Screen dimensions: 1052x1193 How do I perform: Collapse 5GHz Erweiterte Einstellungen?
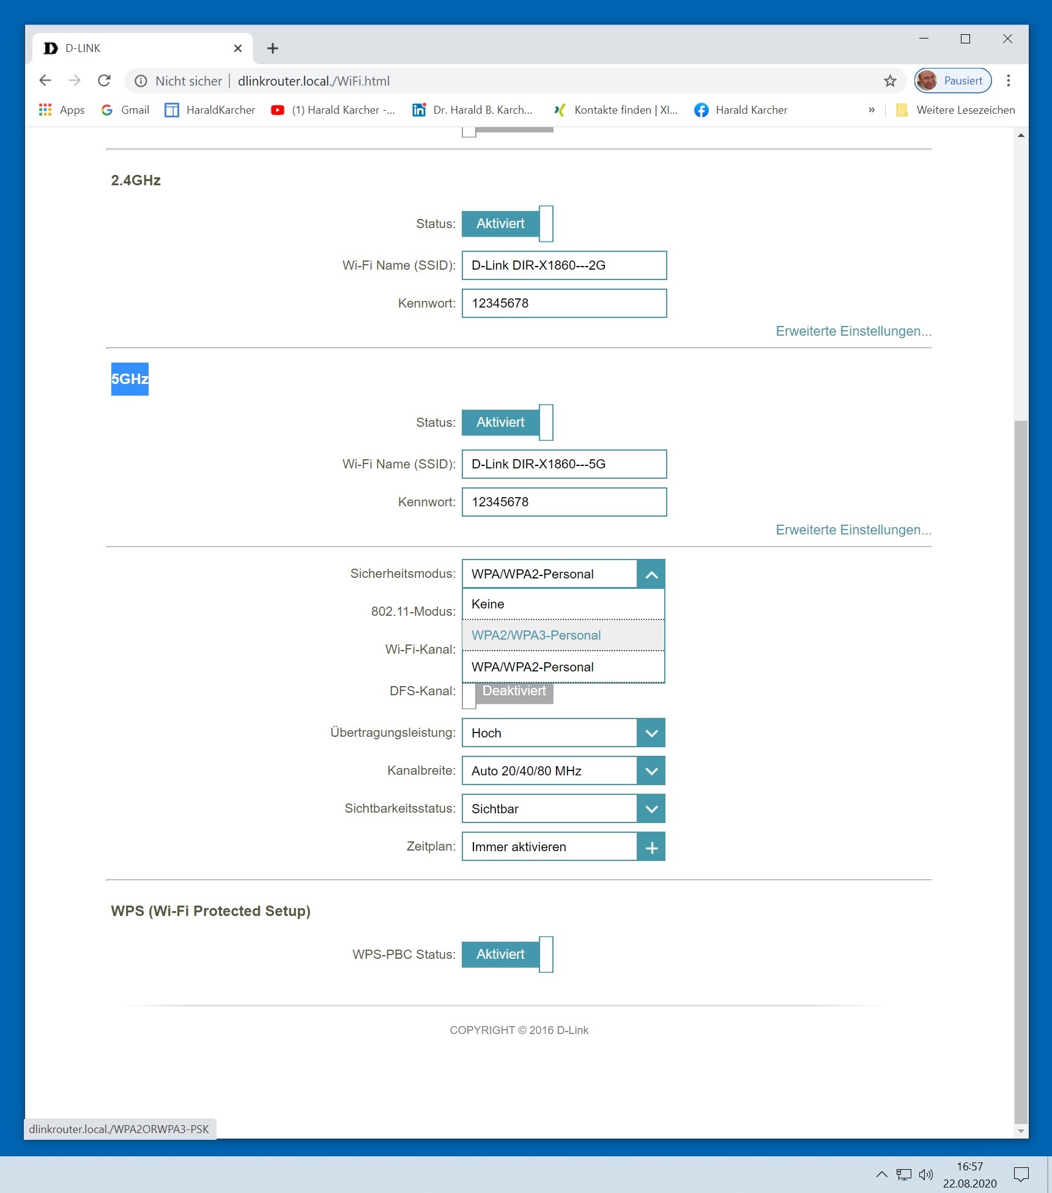point(853,530)
